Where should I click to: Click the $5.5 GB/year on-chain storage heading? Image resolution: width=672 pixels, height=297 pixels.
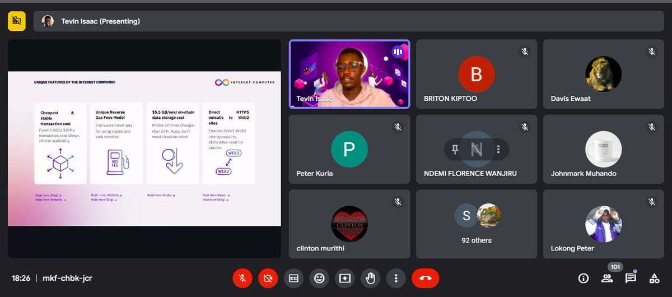coord(170,115)
